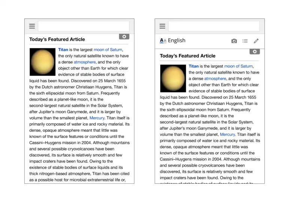292x207 pixels.
Task: Focus the search field in the left mockup
Action: coord(83,26)
